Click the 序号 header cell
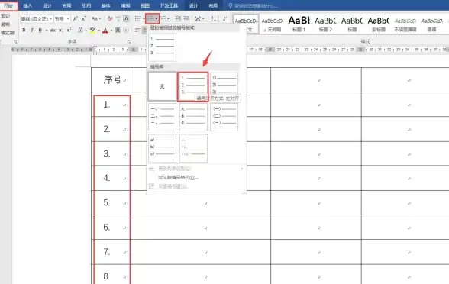The height and width of the screenshot is (284, 449). pyautogui.click(x=112, y=80)
